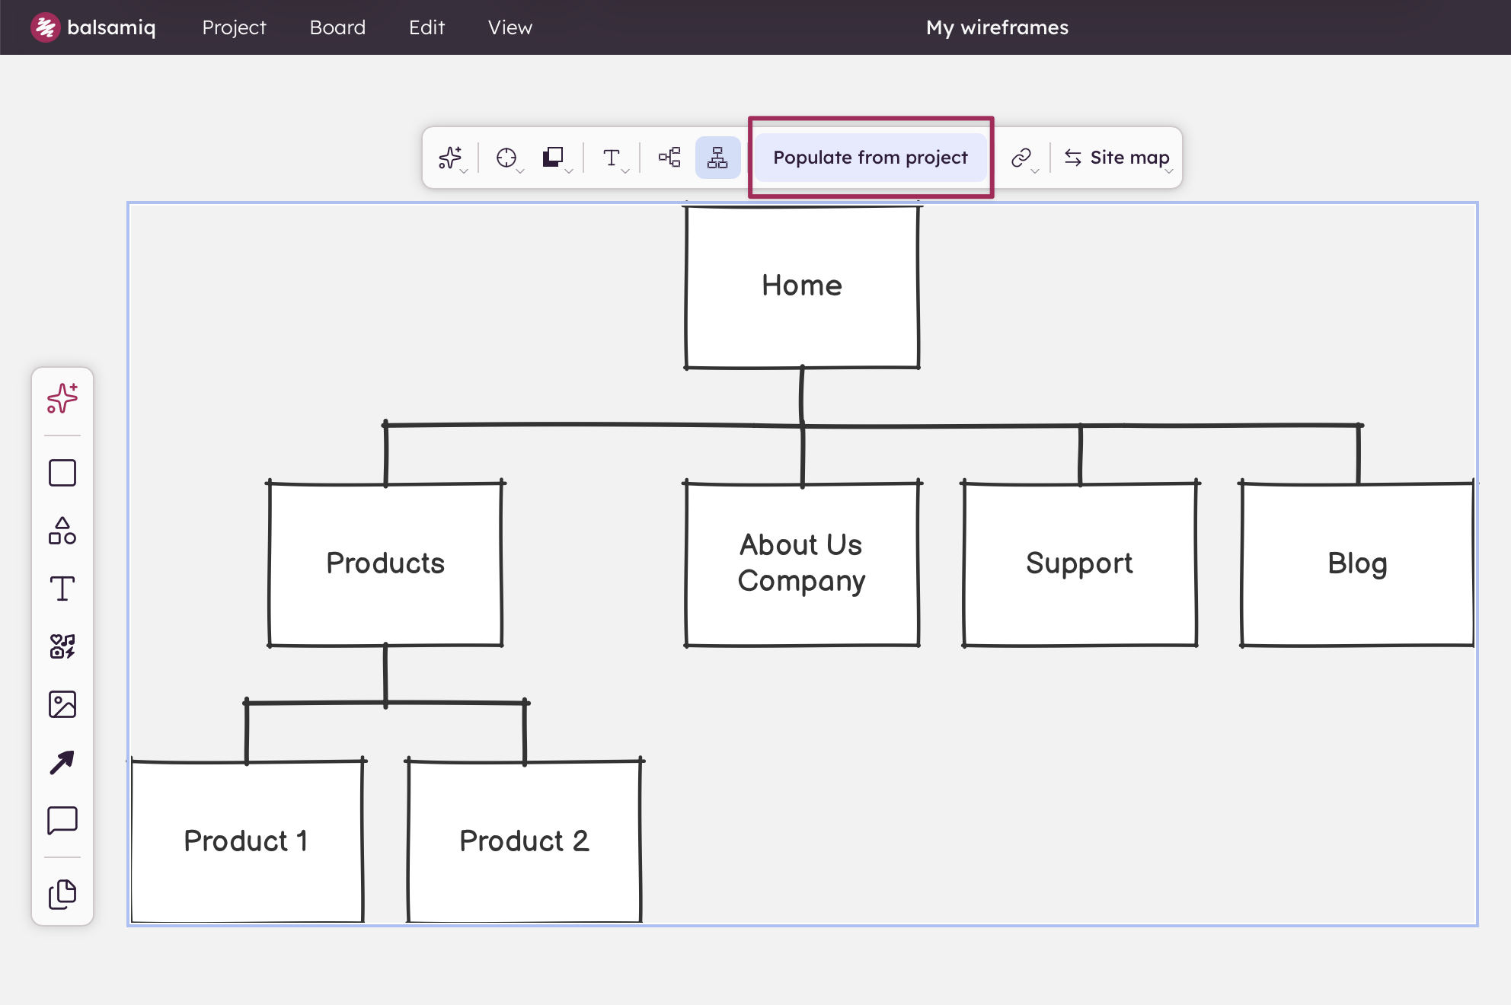Select the Products node

[x=385, y=563]
